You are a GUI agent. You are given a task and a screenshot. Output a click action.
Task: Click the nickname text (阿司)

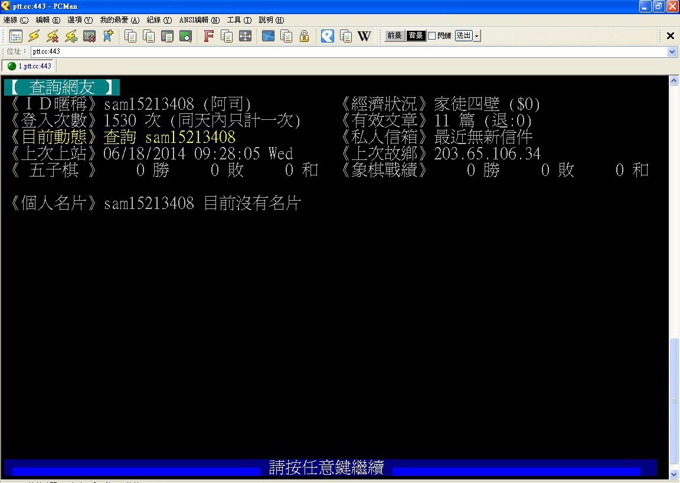coord(227,104)
